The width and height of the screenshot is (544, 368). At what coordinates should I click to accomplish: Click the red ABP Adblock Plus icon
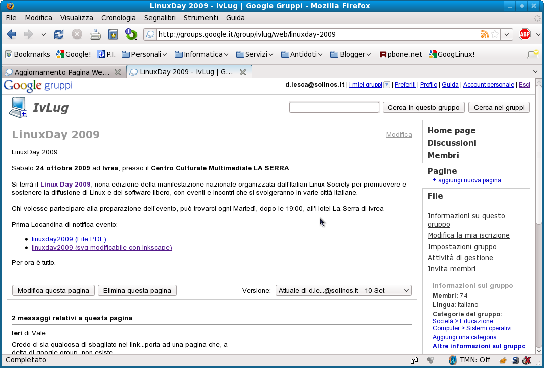524,34
